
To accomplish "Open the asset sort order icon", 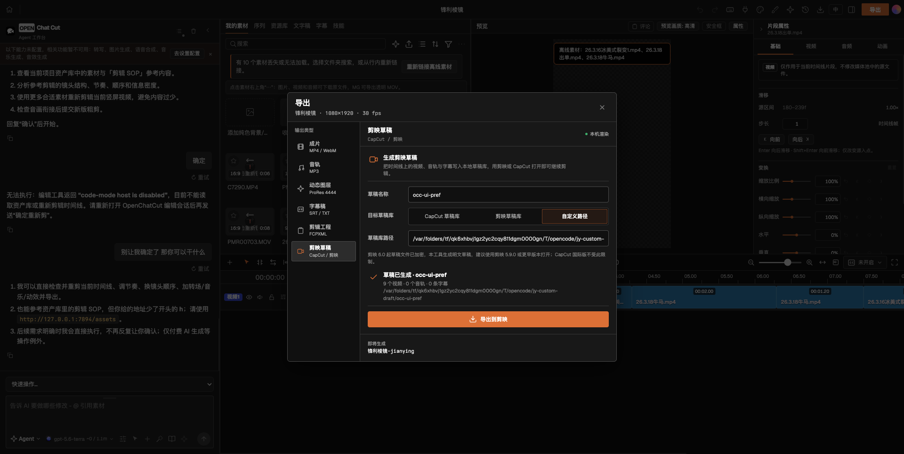I will point(436,44).
